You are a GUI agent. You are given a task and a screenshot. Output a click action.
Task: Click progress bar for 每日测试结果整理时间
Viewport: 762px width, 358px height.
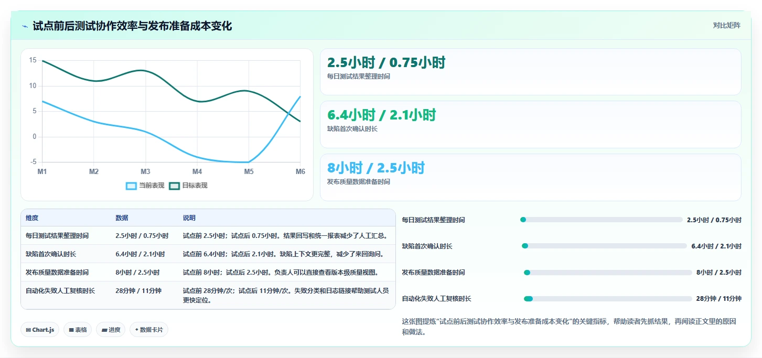tap(601, 220)
